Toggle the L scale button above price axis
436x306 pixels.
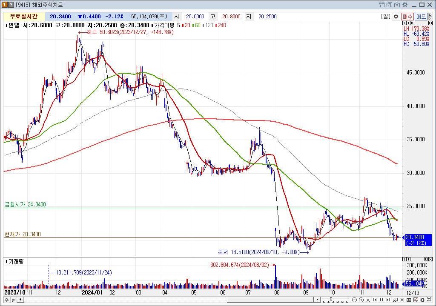point(405,23)
